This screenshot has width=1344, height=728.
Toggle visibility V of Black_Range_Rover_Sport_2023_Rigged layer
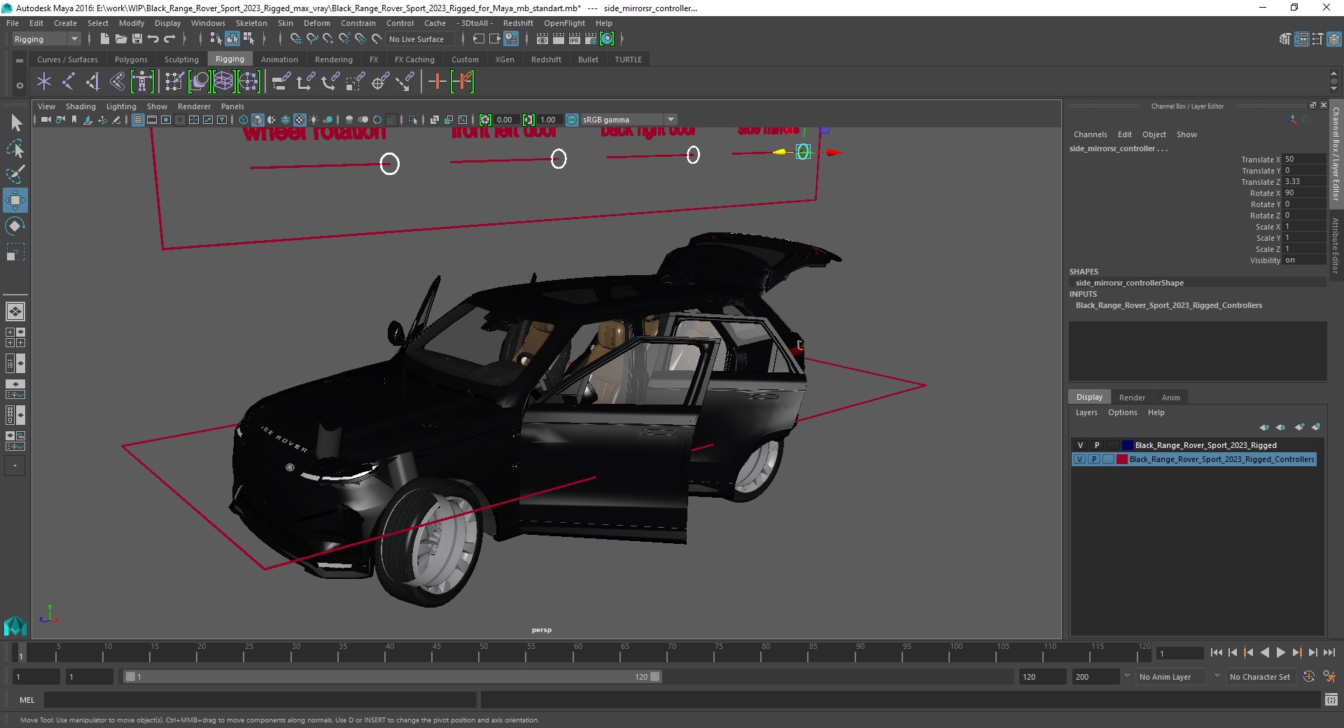(1080, 445)
